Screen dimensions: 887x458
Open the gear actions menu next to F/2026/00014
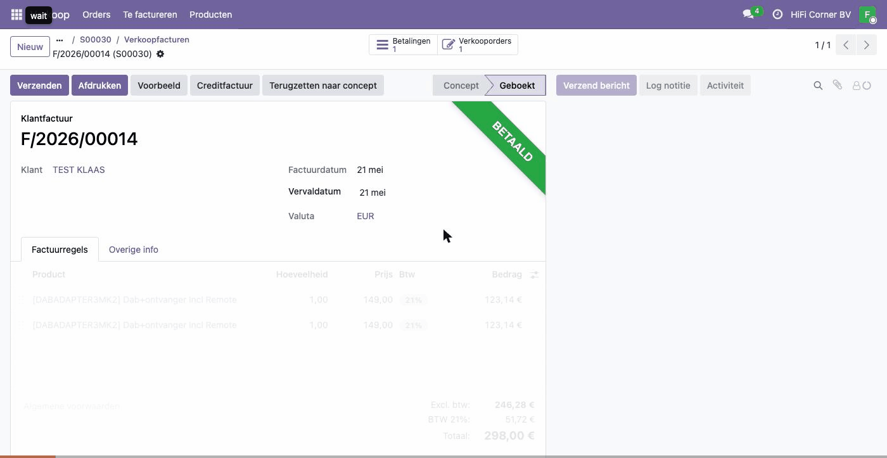coord(160,54)
